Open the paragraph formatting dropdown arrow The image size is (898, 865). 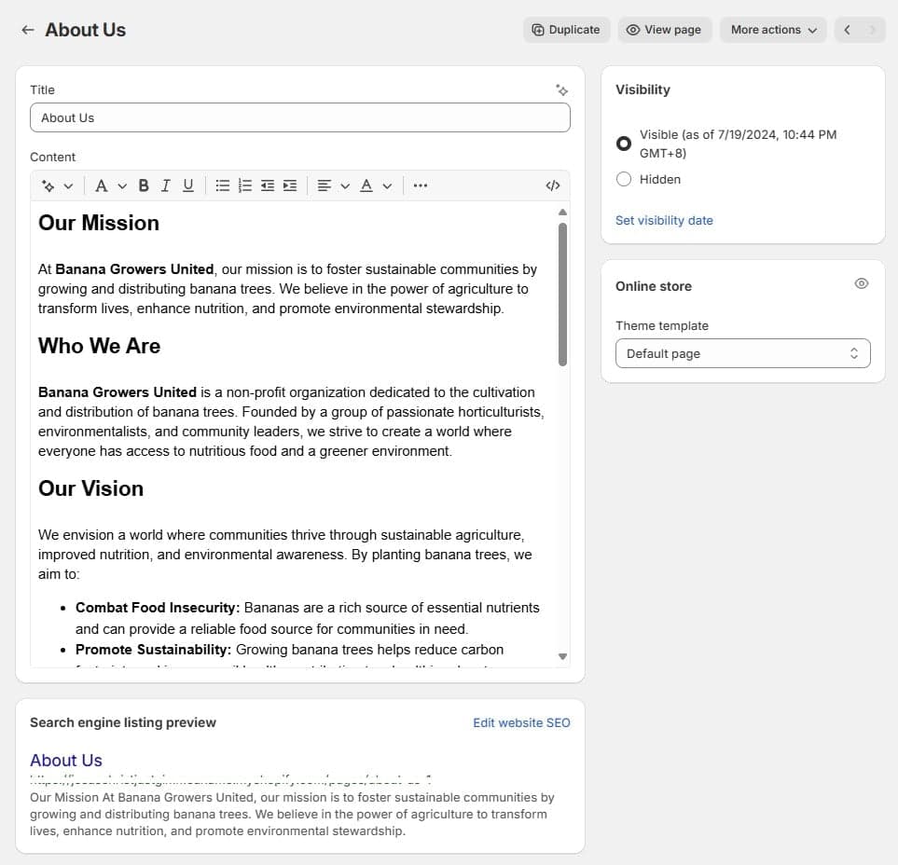pos(122,185)
